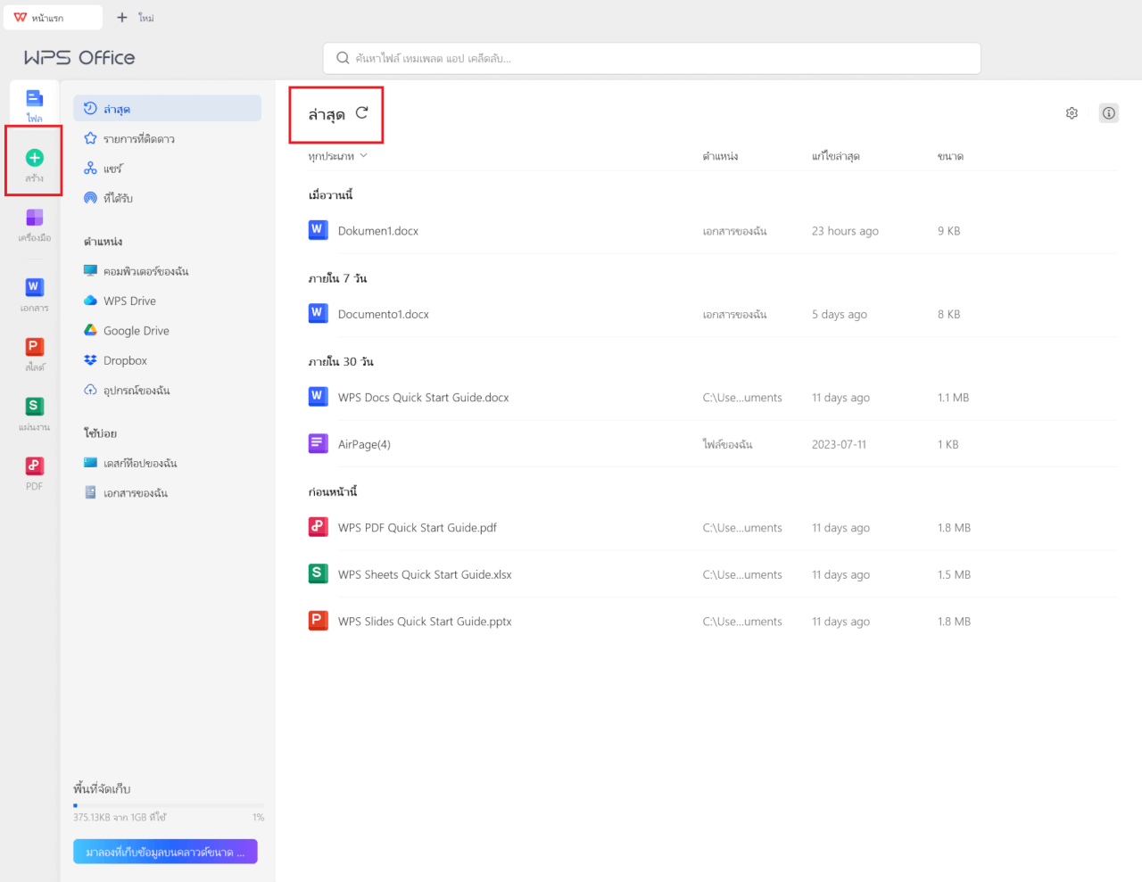Screen dimensions: 1142x882
Task: Select the หน้าแรก home tab
Action: [x=54, y=17]
